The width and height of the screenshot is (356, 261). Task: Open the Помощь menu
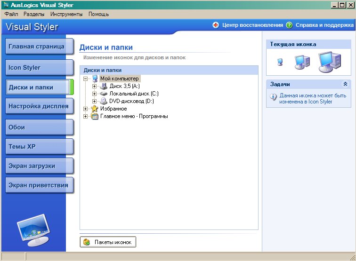tap(98, 14)
